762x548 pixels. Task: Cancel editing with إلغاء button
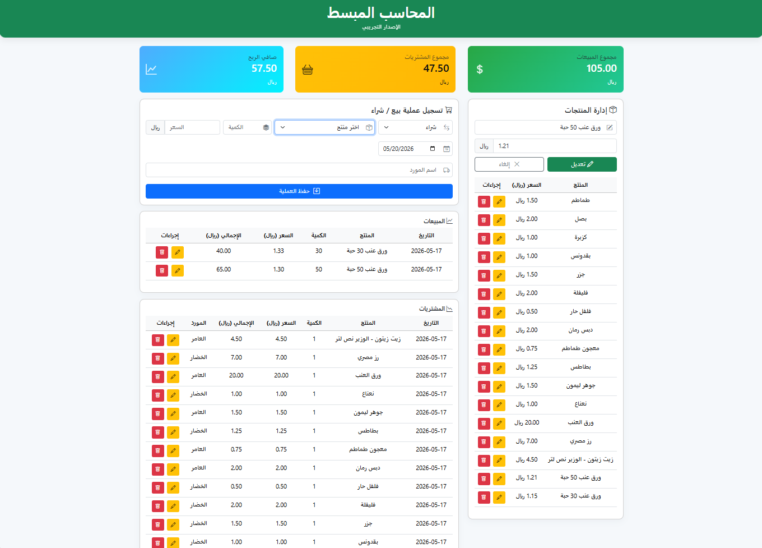[x=509, y=164]
